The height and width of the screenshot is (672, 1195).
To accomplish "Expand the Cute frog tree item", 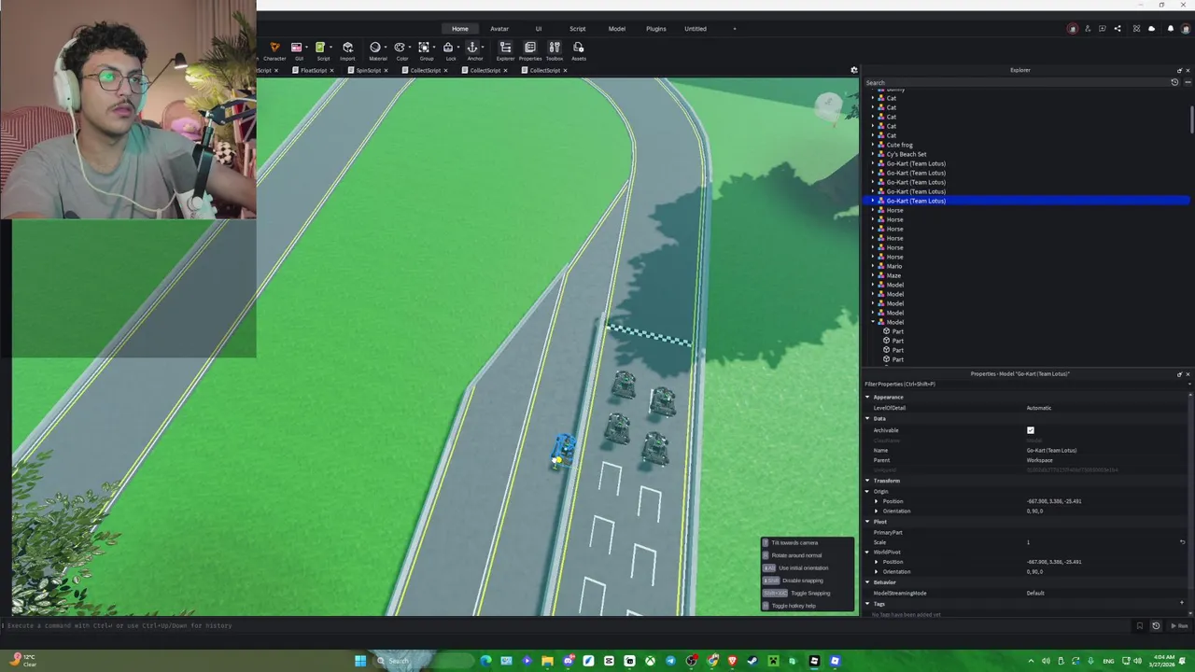I will pyautogui.click(x=873, y=145).
